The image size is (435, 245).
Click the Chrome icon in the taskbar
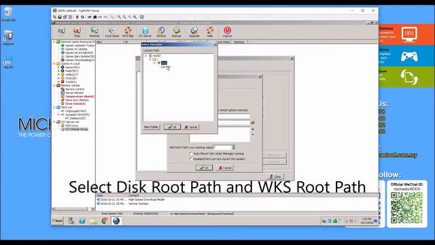[x=105, y=220]
